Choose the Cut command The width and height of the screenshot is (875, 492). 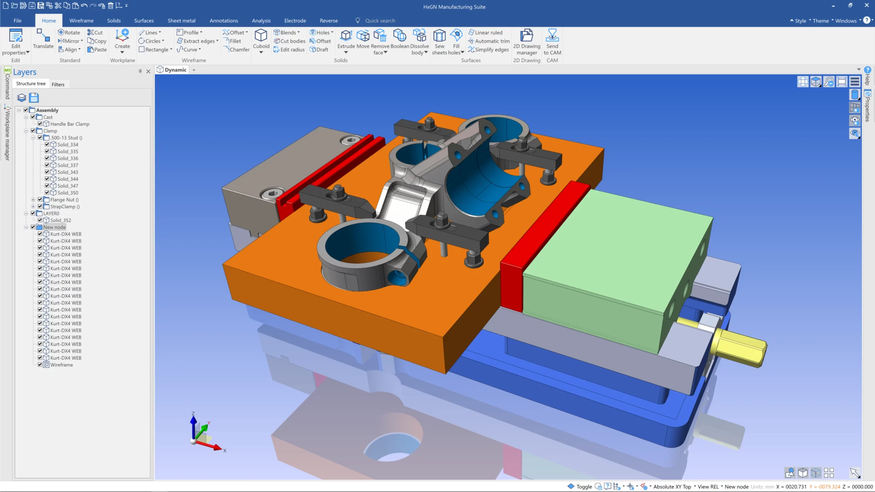pyautogui.click(x=95, y=32)
